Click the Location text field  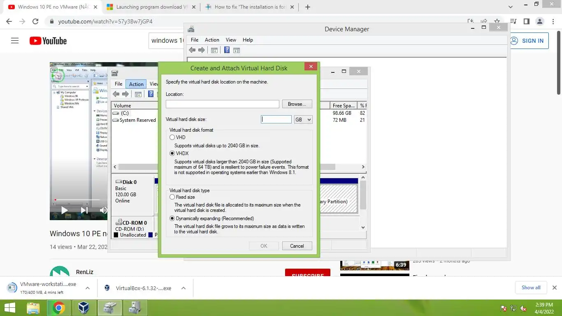[223, 104]
